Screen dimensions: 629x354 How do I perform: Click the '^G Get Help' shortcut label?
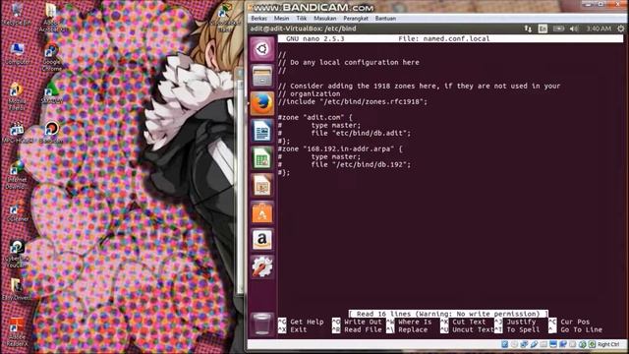pyautogui.click(x=301, y=322)
